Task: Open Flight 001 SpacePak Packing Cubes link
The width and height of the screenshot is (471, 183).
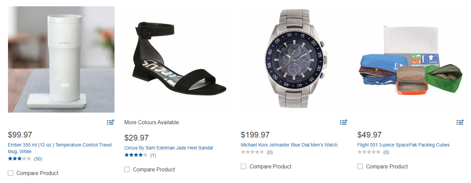Action: click(403, 145)
